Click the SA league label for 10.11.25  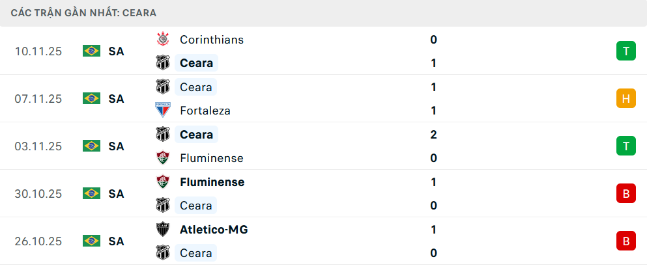pos(116,51)
